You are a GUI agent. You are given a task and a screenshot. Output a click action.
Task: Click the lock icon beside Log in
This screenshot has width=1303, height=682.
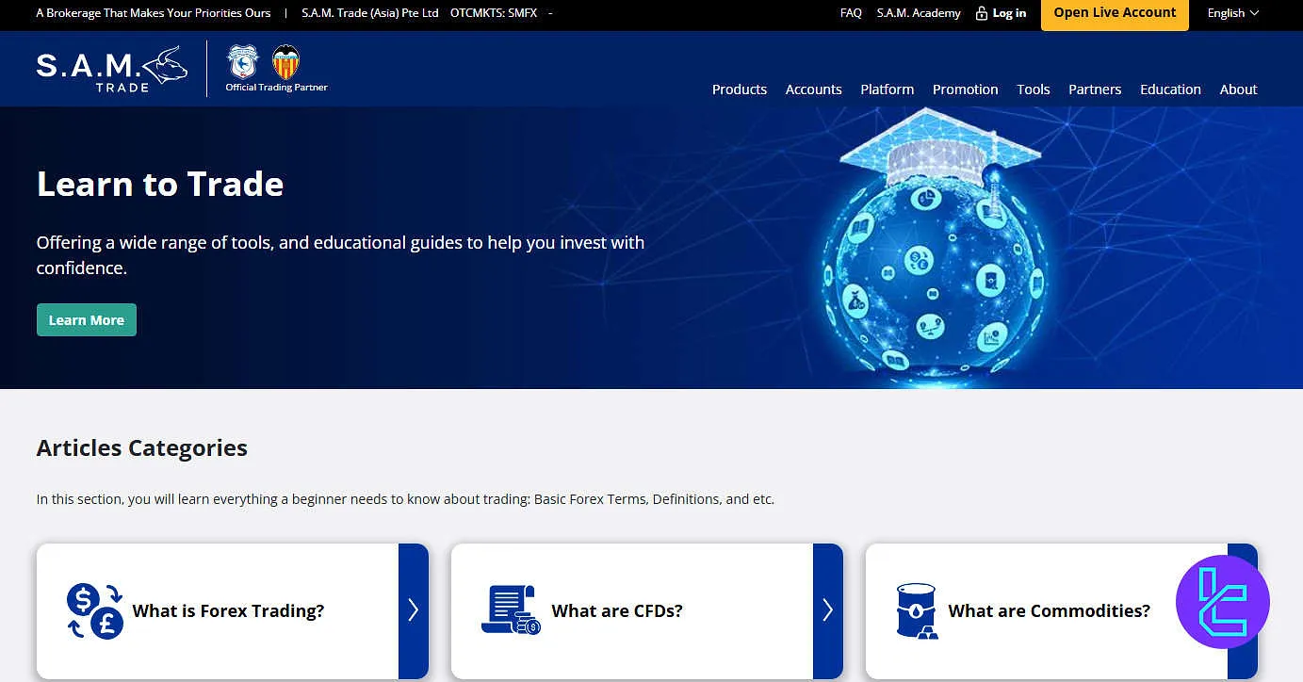tap(981, 13)
